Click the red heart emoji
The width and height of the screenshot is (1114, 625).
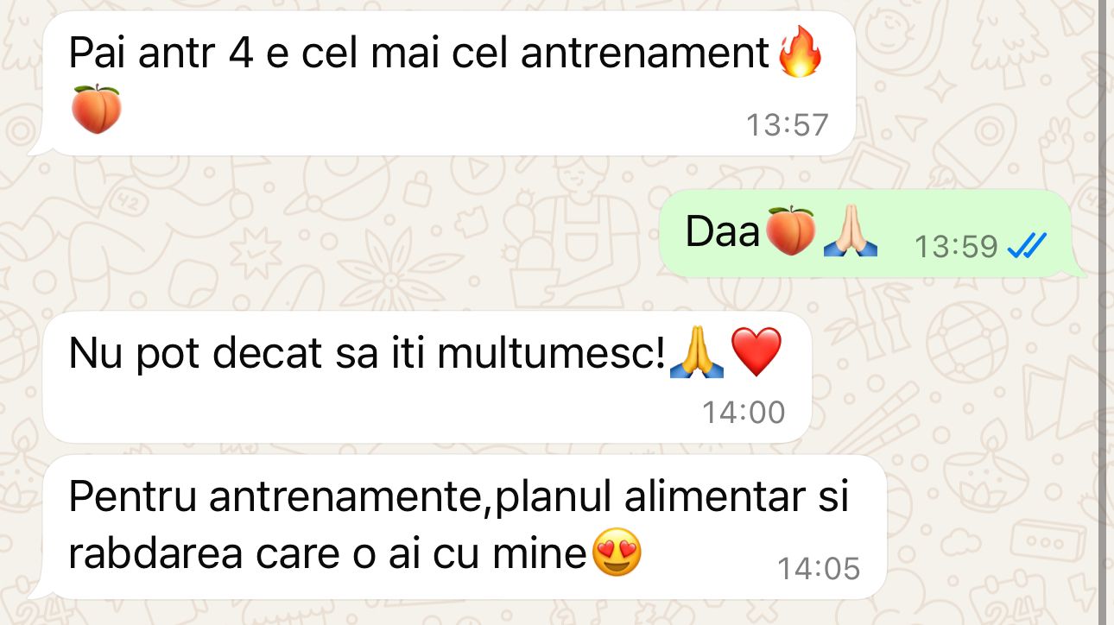(756, 354)
